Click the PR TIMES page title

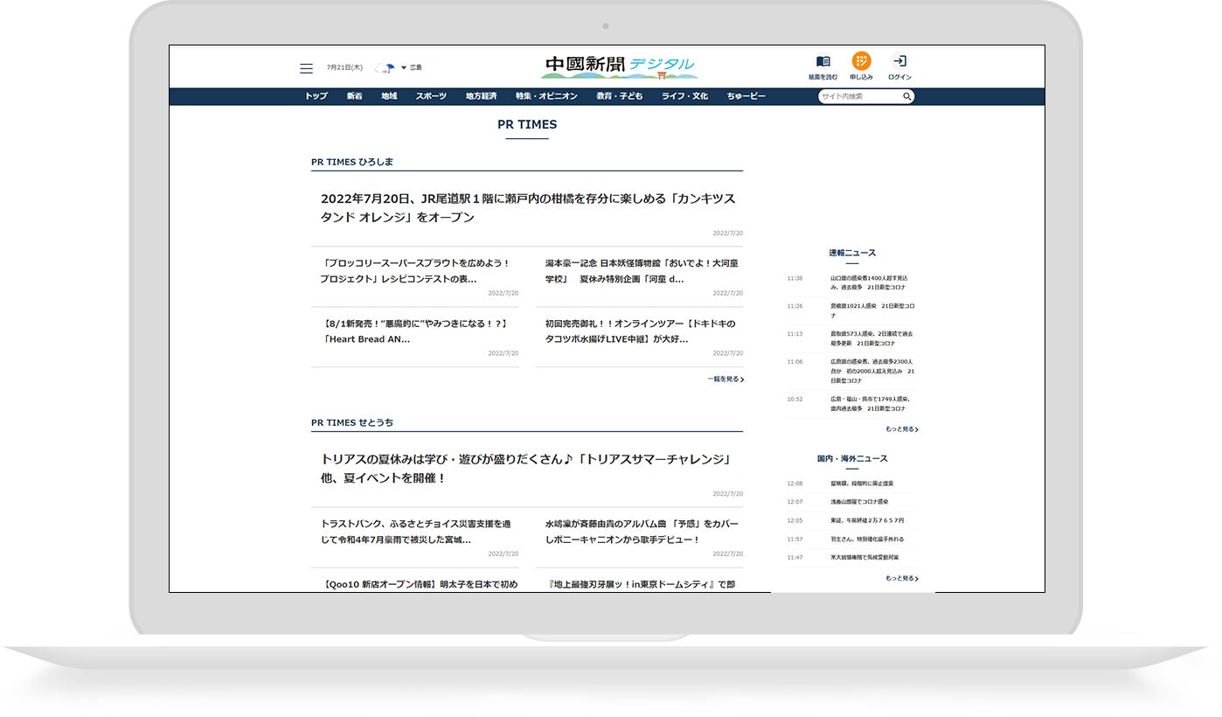click(527, 124)
